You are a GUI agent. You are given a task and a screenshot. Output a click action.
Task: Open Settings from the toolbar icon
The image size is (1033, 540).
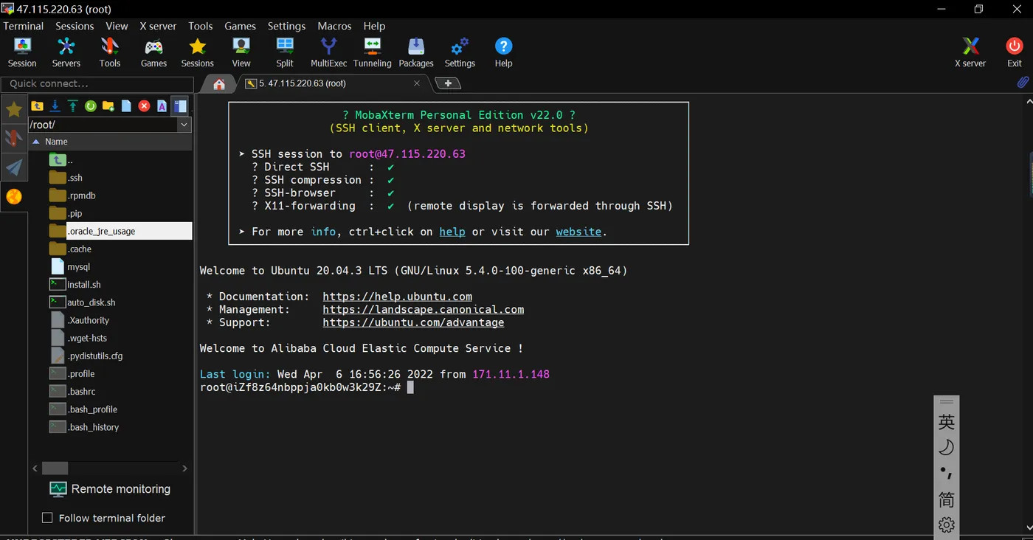[x=460, y=52]
